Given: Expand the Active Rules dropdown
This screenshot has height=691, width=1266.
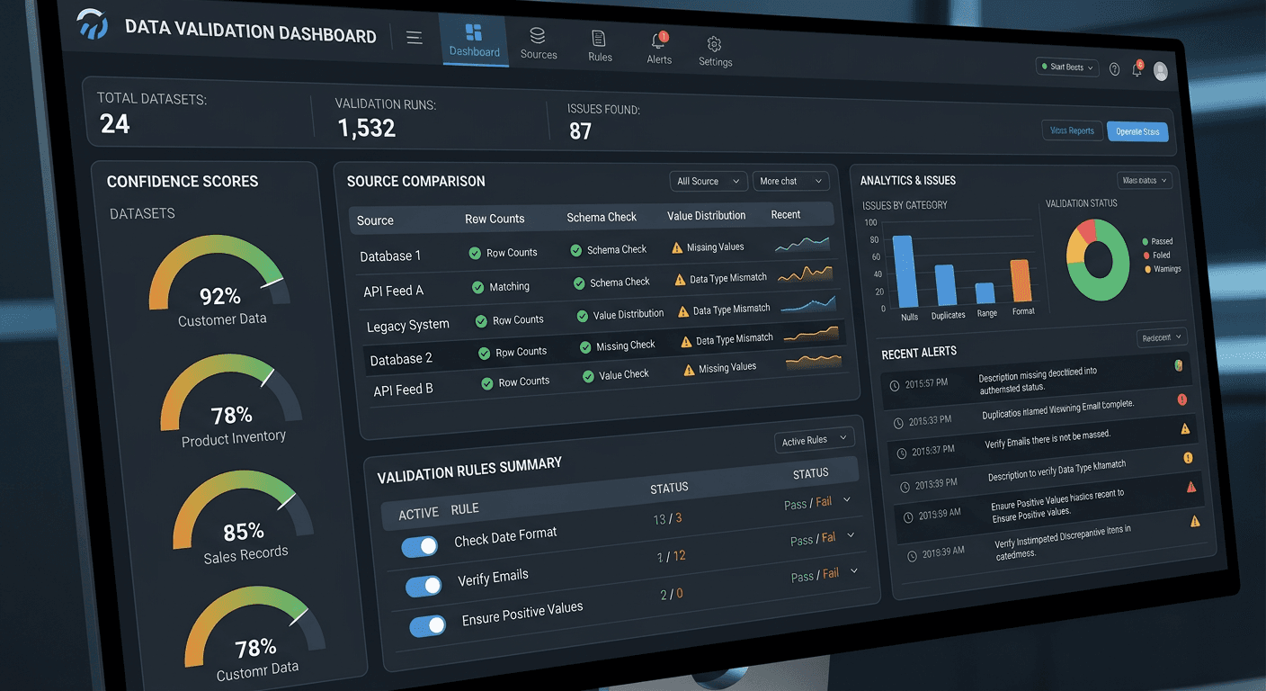Looking at the screenshot, I should [x=814, y=440].
